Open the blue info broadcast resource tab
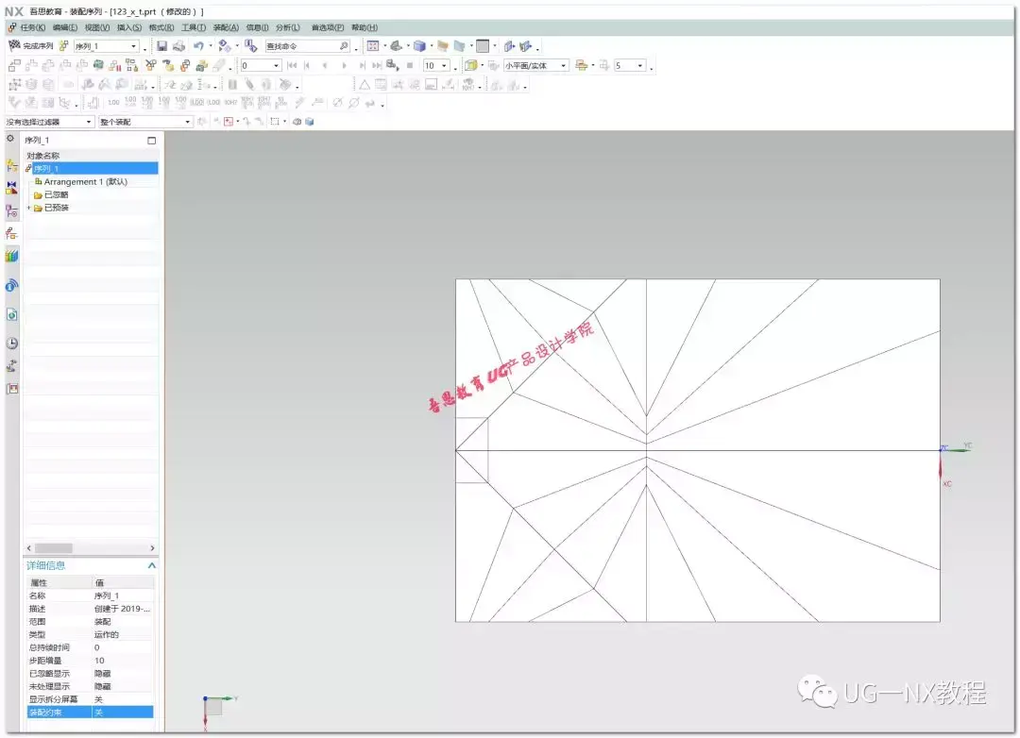The width and height of the screenshot is (1020, 738). [11, 285]
